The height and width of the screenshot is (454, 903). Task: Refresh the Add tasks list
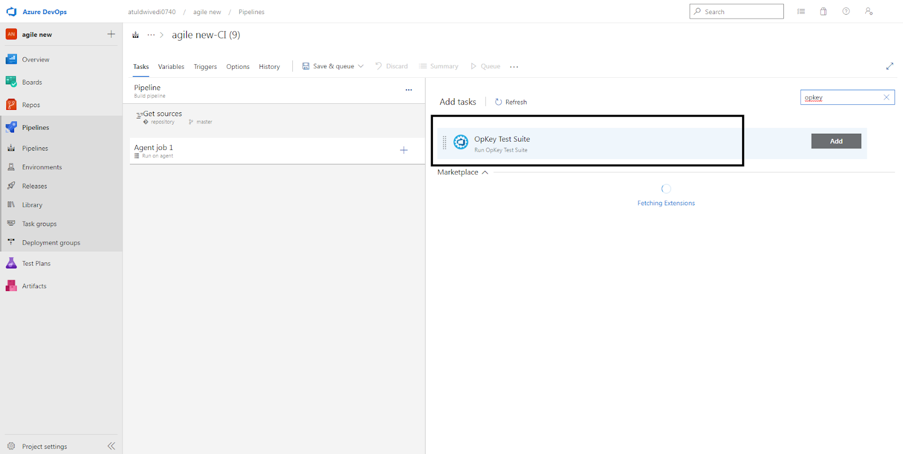[x=511, y=102]
